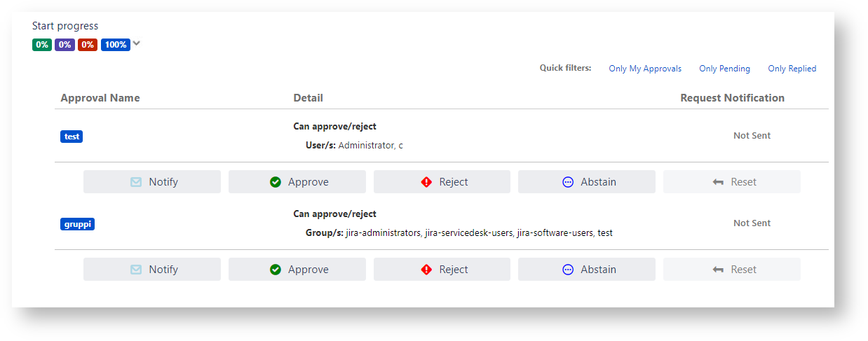Click the purple 0% progress badge

[65, 45]
